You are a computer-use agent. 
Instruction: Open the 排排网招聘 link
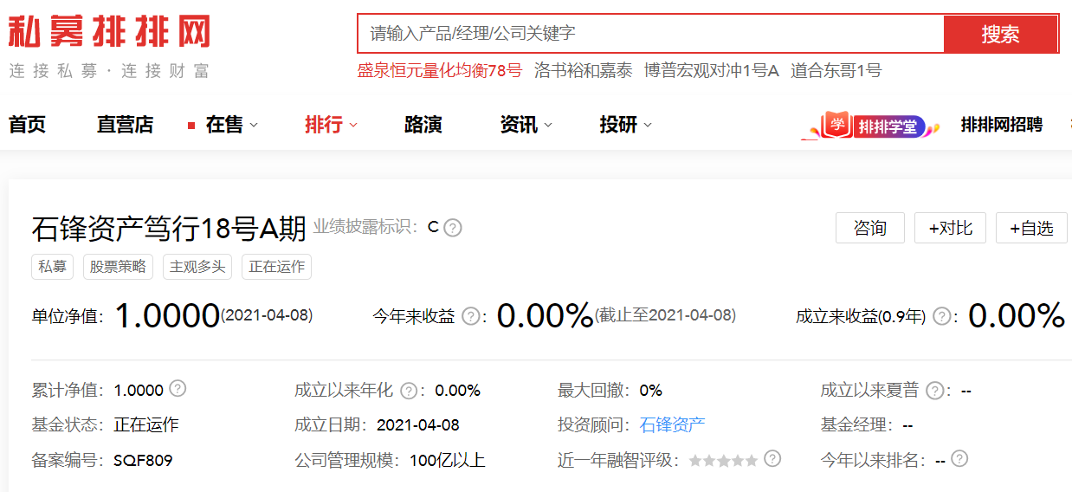click(1001, 125)
